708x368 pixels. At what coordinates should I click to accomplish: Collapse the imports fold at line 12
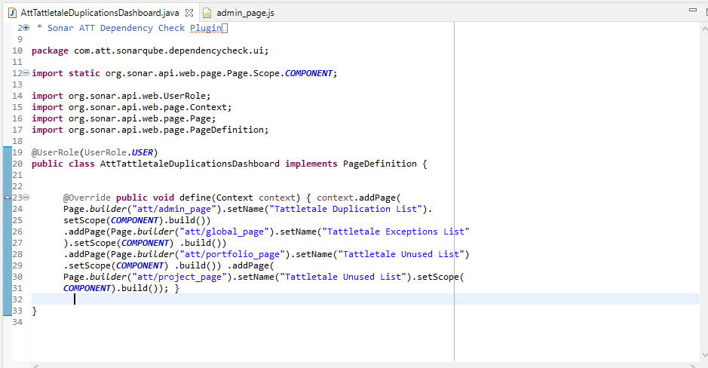(x=26, y=72)
